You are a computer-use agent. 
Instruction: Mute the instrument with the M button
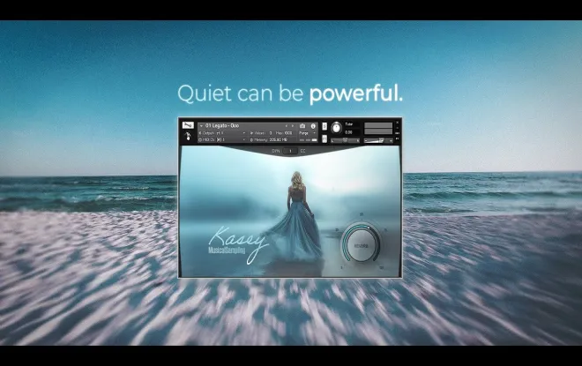[325, 138]
